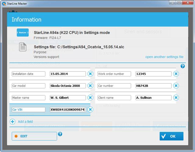Click the StarLine A94s Settings mode heading
Screen dimensions: 195x152
[x=72, y=33]
